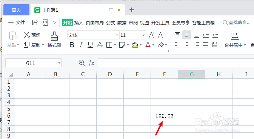This screenshot has width=254, height=139.
Task: Switch to the 视图 View tab
Action: point(144,23)
